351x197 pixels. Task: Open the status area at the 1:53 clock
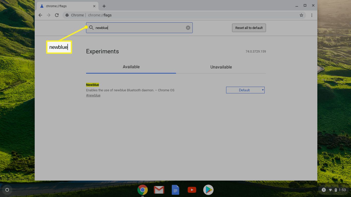342,190
